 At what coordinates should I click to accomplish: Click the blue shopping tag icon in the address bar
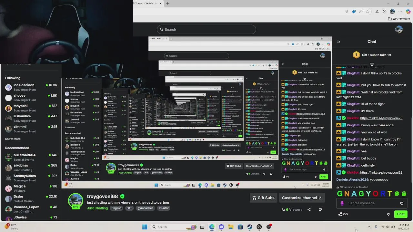coord(354,12)
